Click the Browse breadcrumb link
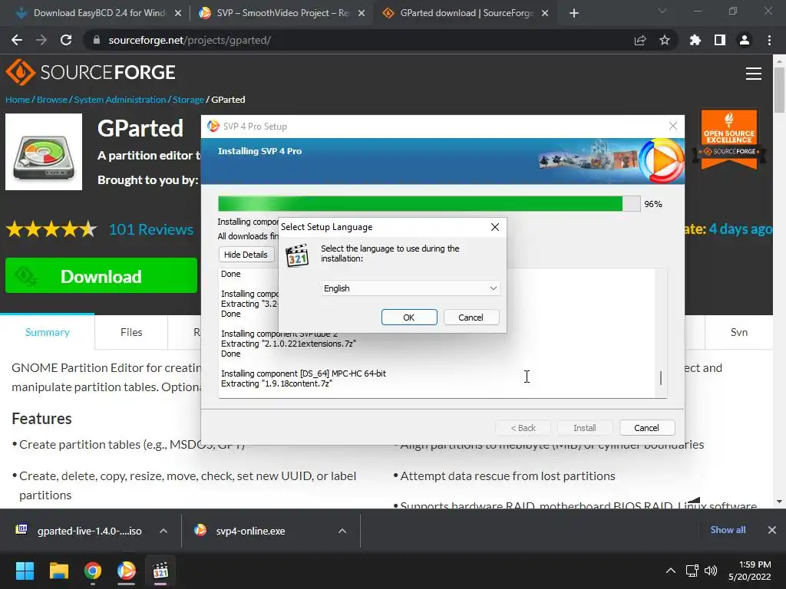The image size is (786, 589). [52, 100]
